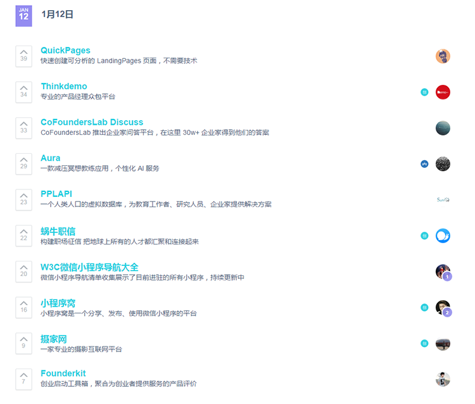The height and width of the screenshot is (404, 475).
Task: Click the creator badge on 摄家网 row
Action: click(424, 343)
